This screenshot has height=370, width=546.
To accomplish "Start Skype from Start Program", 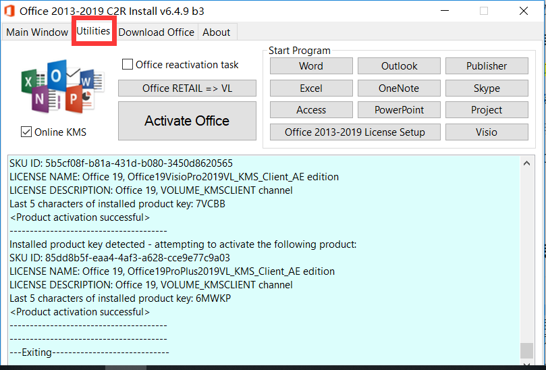I will click(x=487, y=88).
